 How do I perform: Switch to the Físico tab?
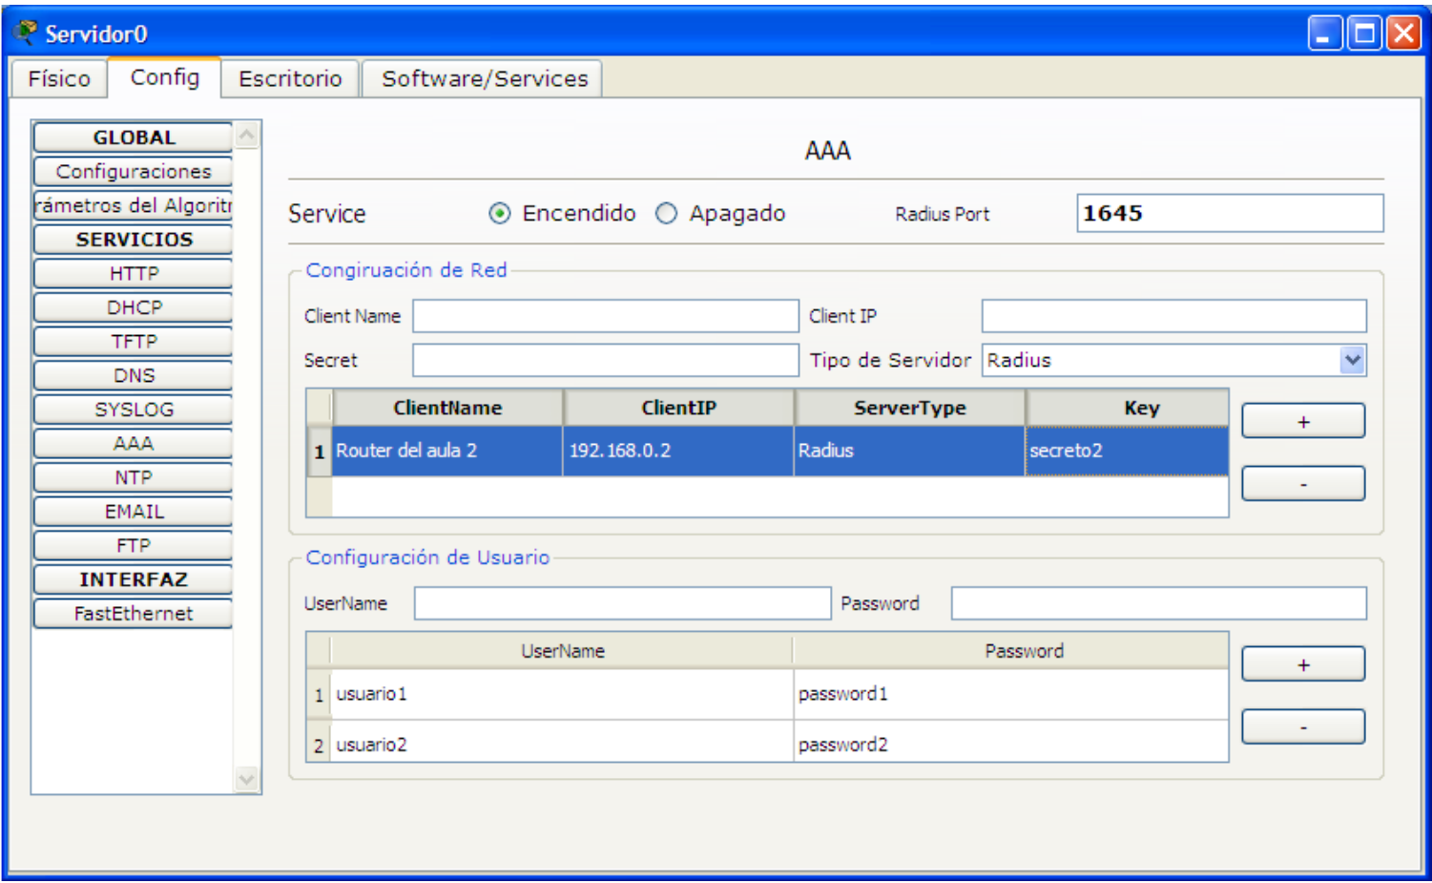click(59, 79)
